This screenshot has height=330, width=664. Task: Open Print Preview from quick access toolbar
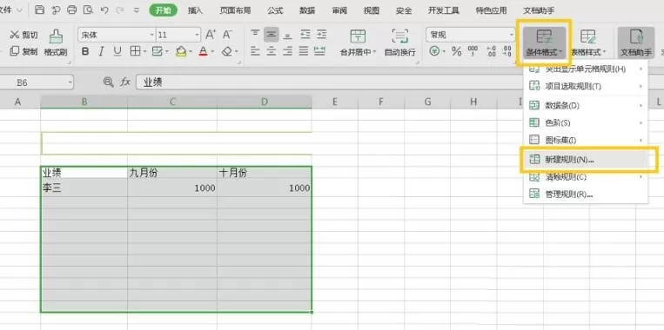point(88,10)
